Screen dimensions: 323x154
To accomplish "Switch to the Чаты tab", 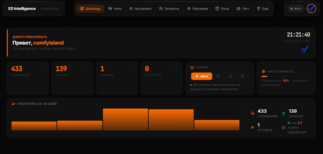I will tap(115, 9).
